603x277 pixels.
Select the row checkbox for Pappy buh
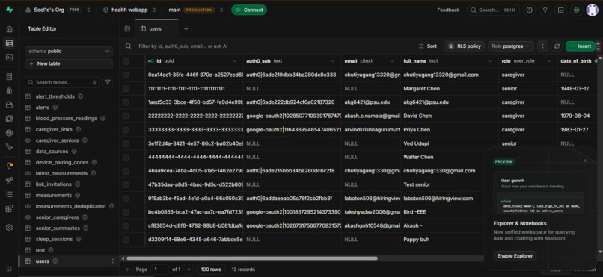pyautogui.click(x=126, y=240)
